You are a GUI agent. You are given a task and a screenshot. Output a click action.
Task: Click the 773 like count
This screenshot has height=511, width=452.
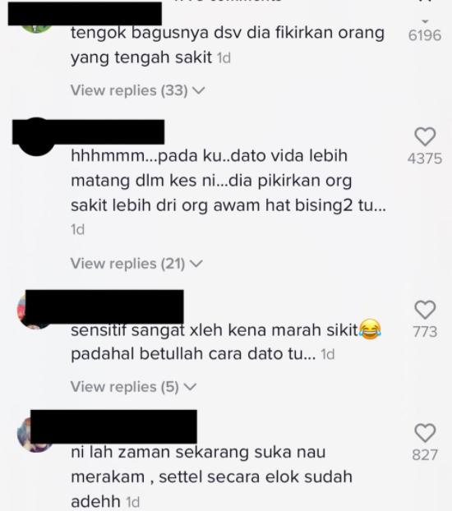pyautogui.click(x=425, y=332)
